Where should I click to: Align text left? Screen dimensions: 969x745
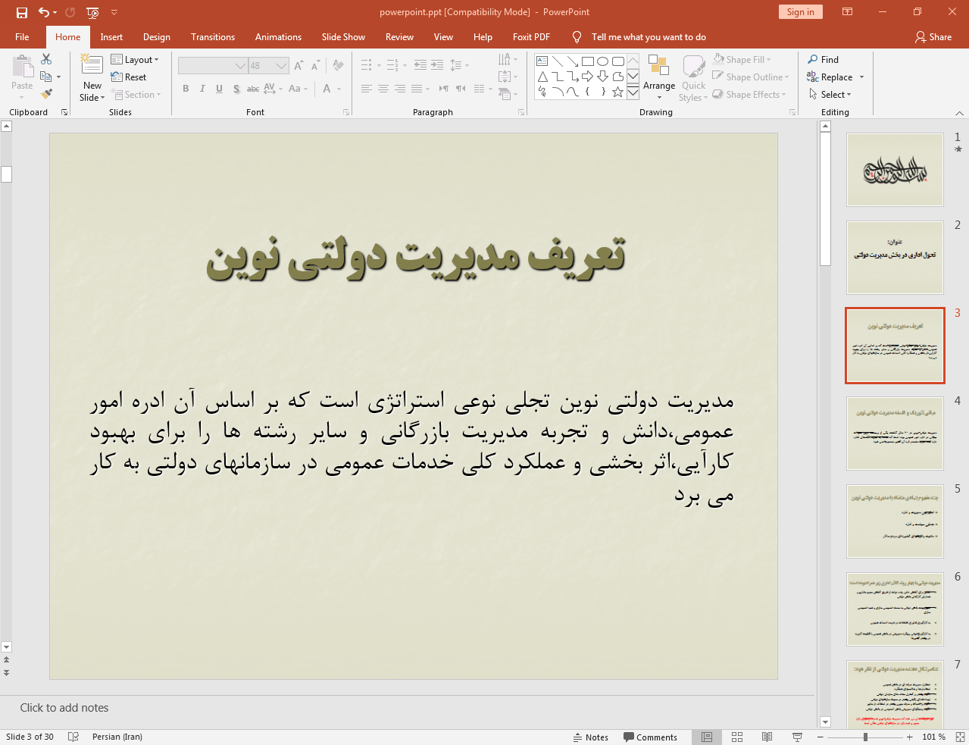367,89
